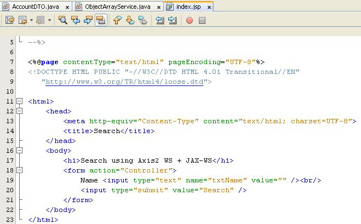
Task: Click the opening <body> tag
Action: pos(59,151)
